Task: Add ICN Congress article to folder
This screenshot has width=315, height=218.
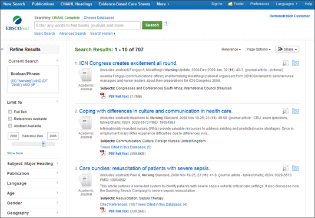Action: (295, 63)
